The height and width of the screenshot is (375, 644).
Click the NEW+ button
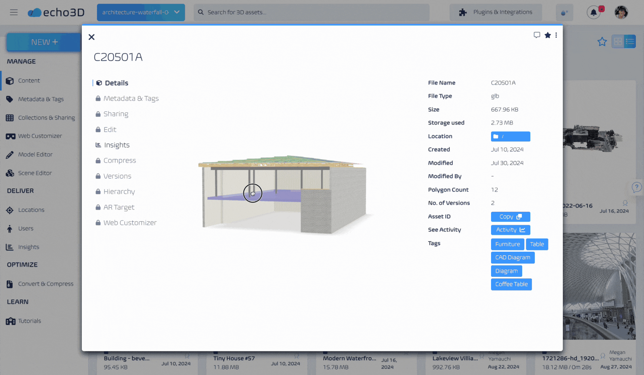point(43,42)
